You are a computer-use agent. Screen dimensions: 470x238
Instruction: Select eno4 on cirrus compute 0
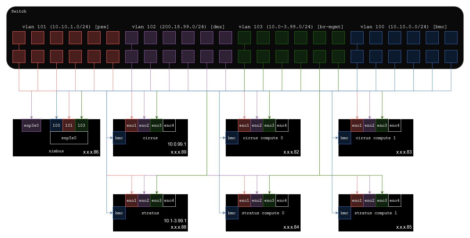pyautogui.click(x=282, y=125)
